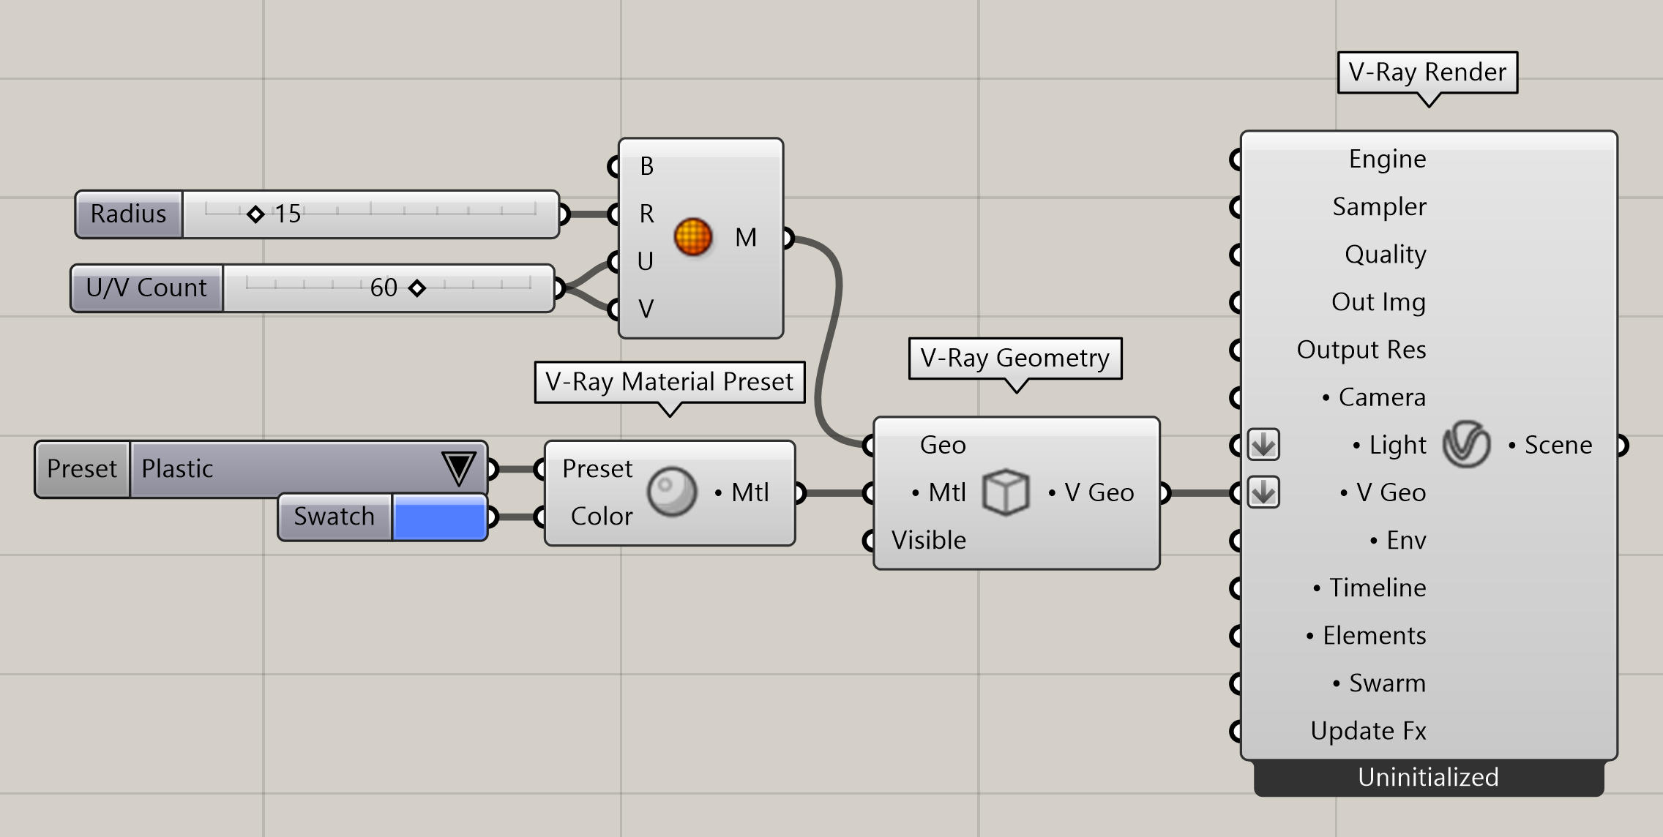Click the V-Ray logo icon on Render component
1663x837 pixels.
(1466, 444)
